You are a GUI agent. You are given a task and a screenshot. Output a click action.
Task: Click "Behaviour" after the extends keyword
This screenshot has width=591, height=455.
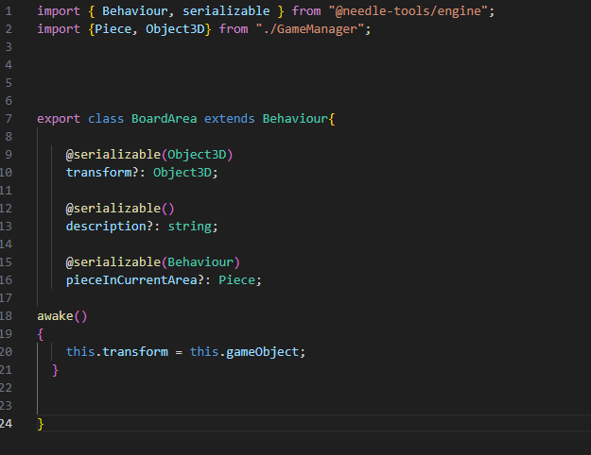[295, 119]
